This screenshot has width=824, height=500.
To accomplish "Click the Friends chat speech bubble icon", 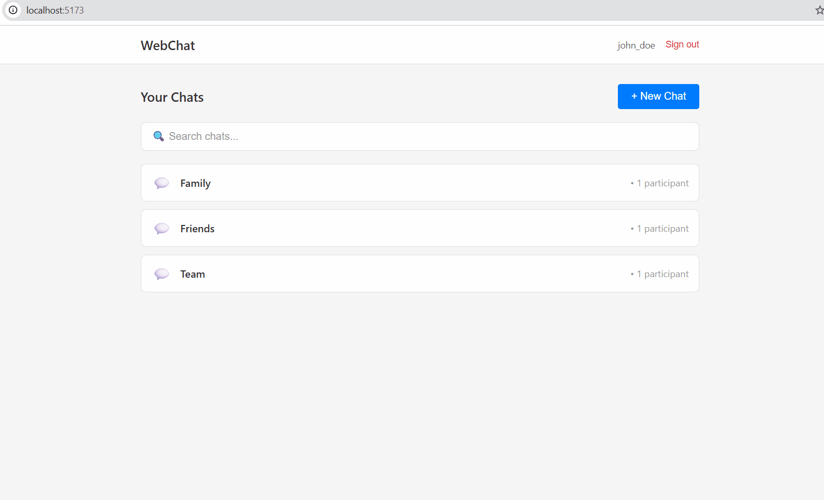I will coord(162,229).
